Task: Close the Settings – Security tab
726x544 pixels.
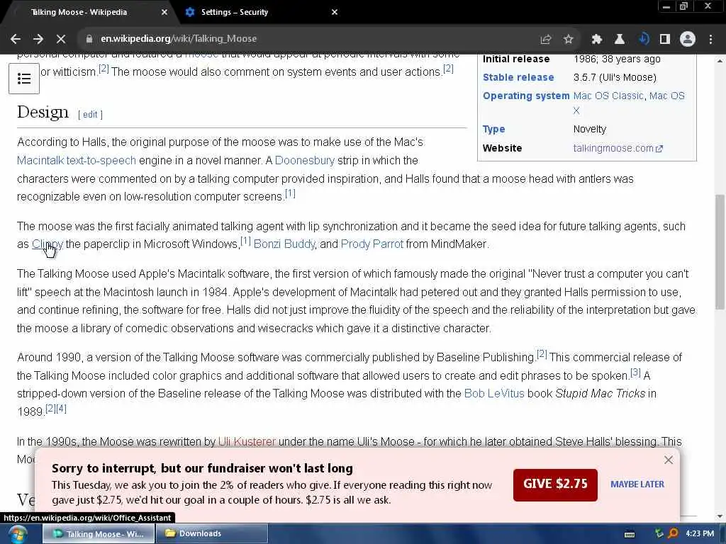Action: tap(335, 12)
